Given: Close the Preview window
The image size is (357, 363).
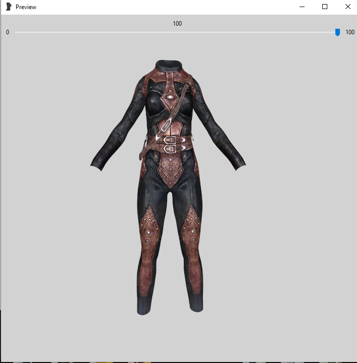Looking at the screenshot, I should 347,7.
